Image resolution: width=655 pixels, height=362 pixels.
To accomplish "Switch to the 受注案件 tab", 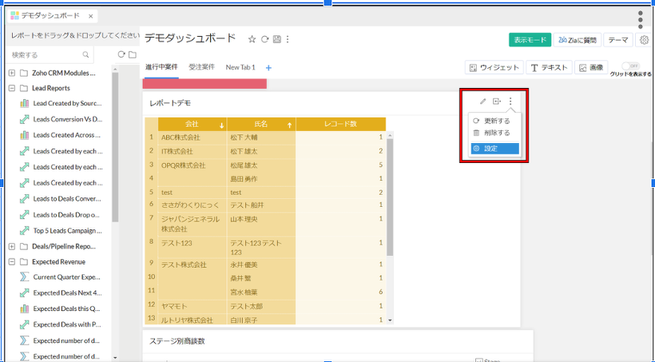I will 202,68.
